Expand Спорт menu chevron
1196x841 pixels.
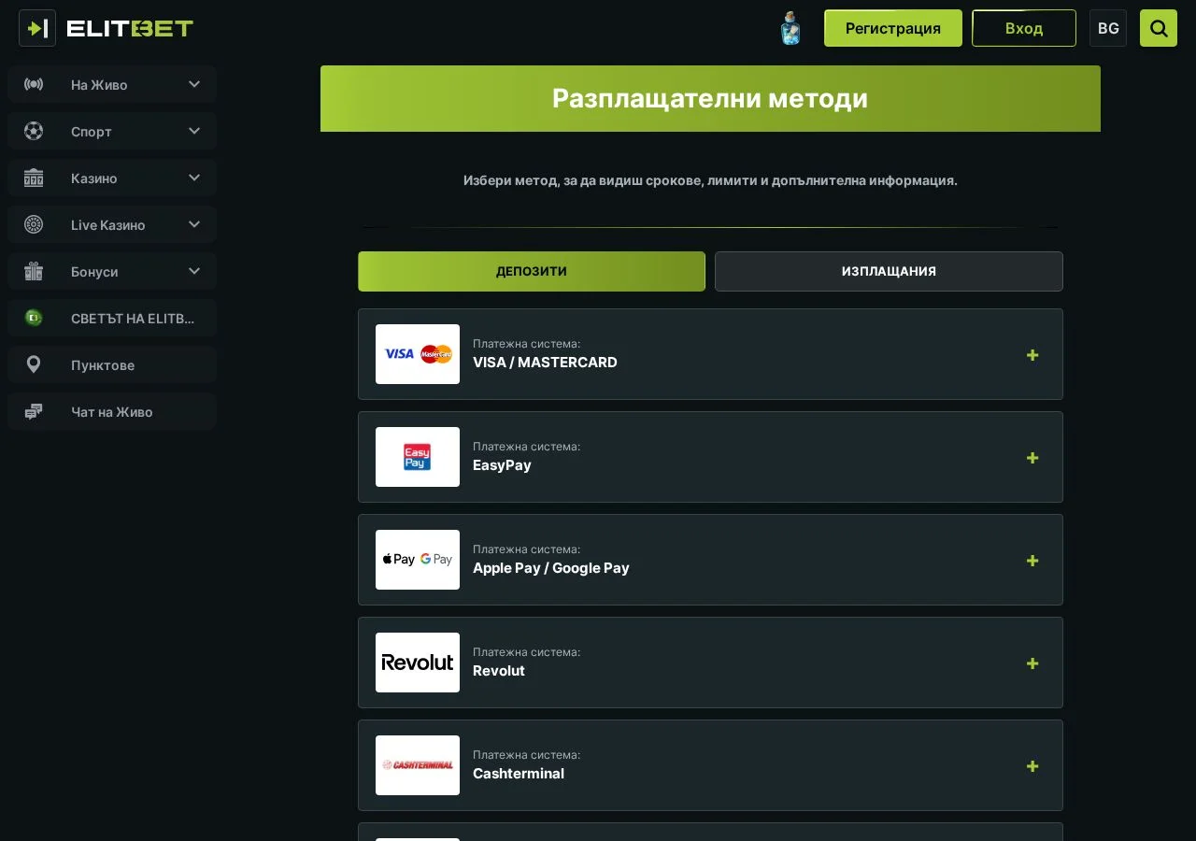tap(194, 131)
